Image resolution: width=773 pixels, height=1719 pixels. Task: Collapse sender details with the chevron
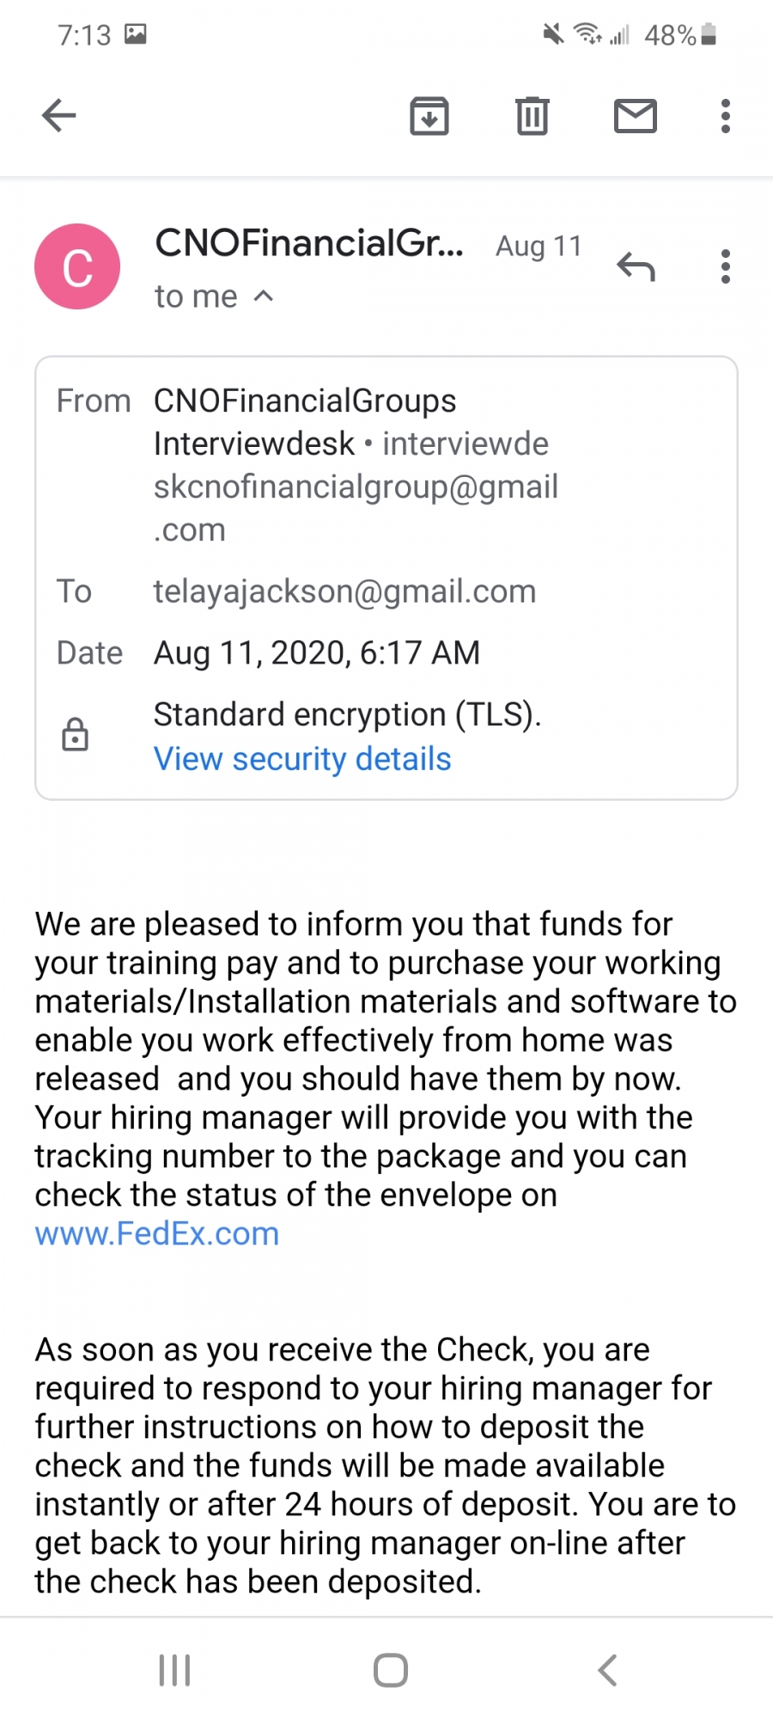pos(264,297)
